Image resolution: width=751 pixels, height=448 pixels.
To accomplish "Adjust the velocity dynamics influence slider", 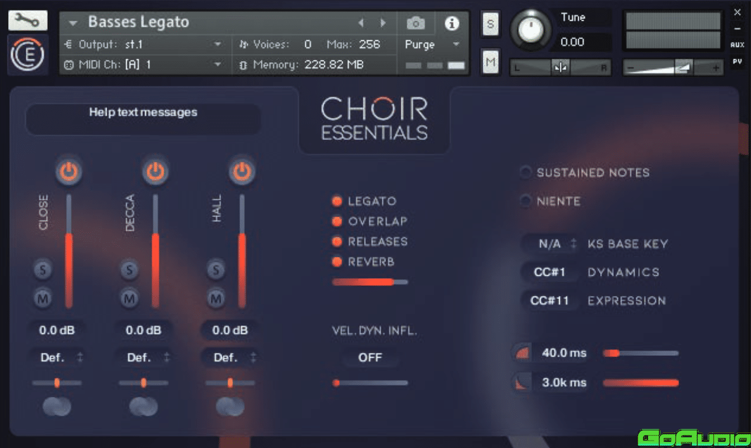I will point(370,382).
